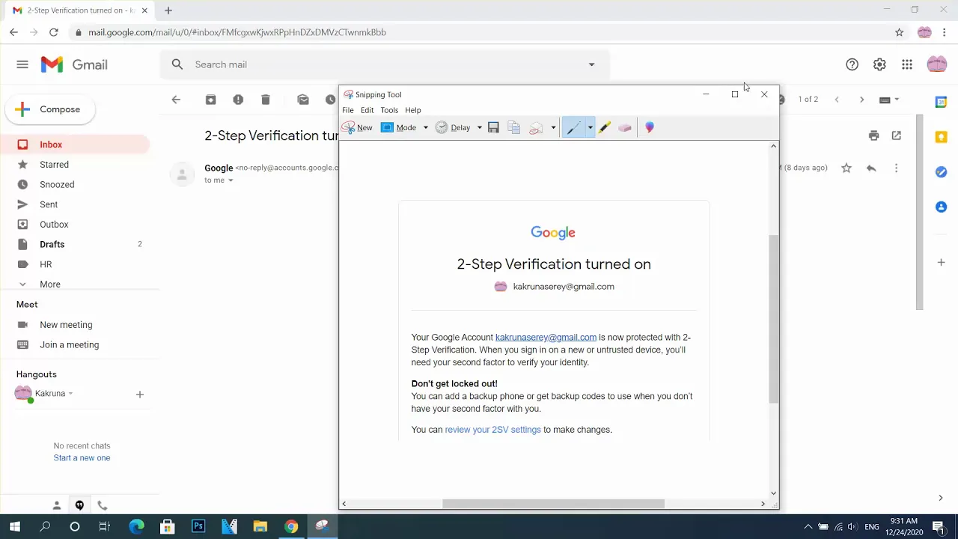Click Gmail Compose button

pos(50,109)
